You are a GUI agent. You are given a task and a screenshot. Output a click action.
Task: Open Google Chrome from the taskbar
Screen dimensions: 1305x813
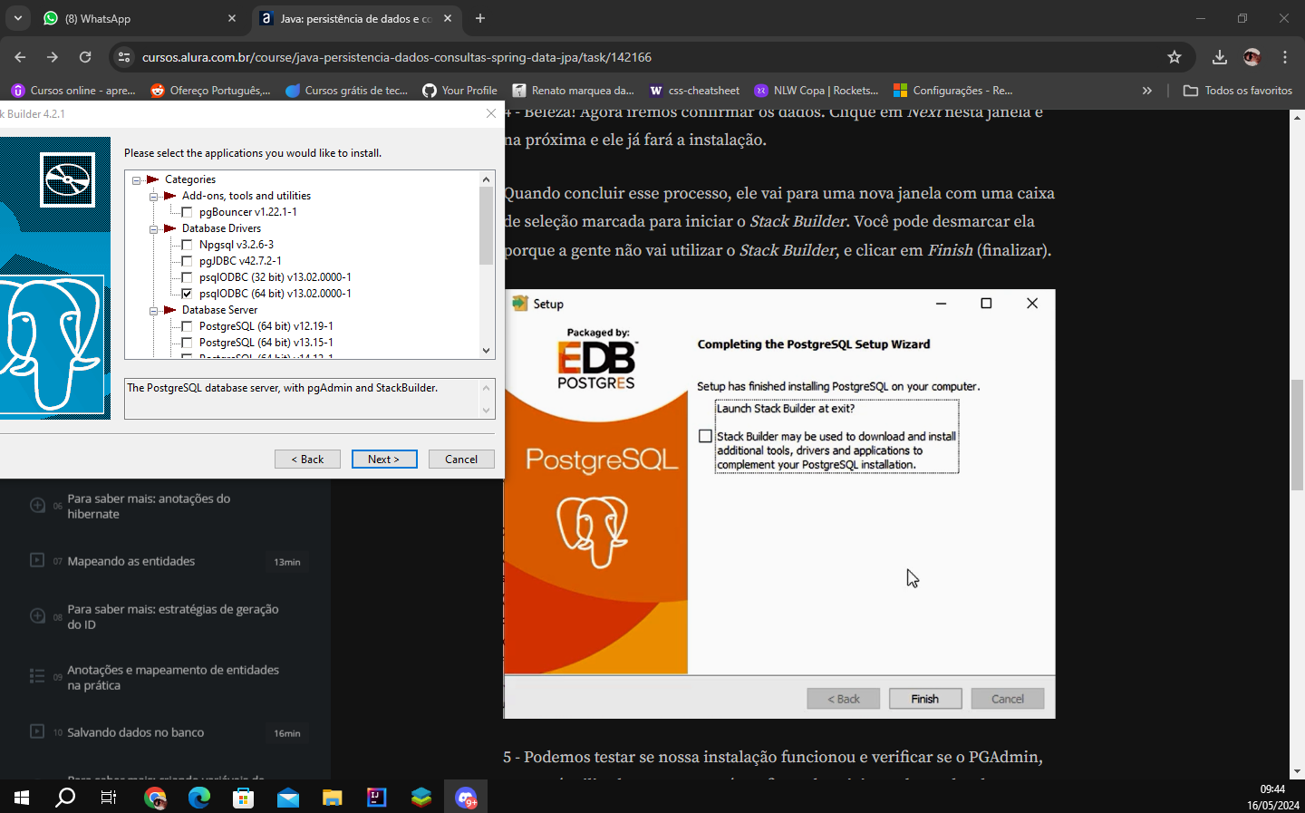[155, 798]
